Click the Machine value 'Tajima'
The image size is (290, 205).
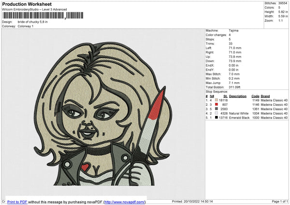click(233, 30)
